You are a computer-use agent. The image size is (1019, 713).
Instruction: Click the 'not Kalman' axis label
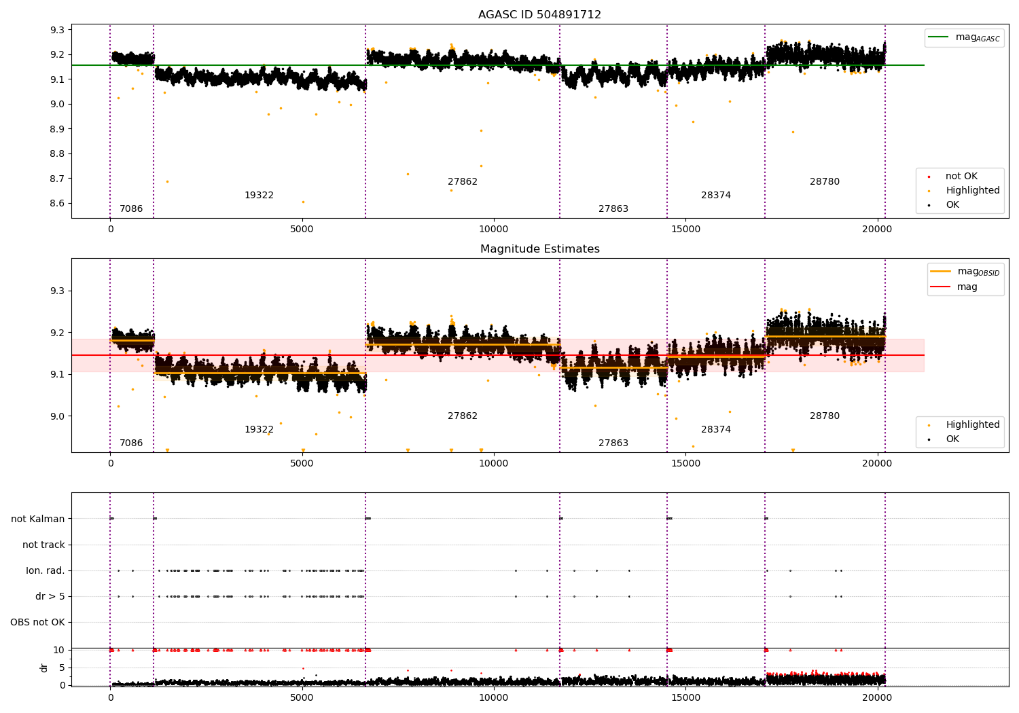point(38,519)
